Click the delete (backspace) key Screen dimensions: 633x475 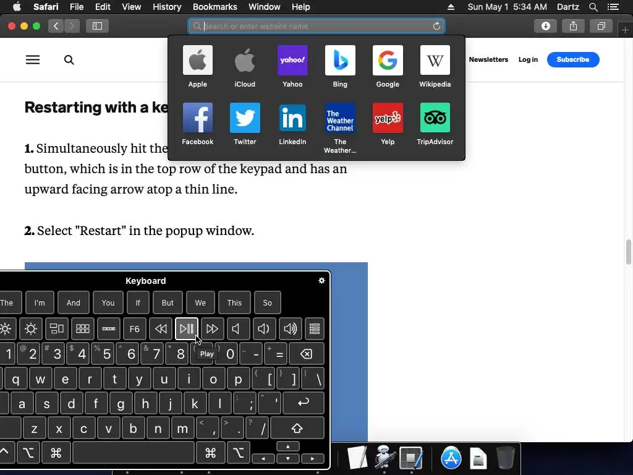[307, 354]
